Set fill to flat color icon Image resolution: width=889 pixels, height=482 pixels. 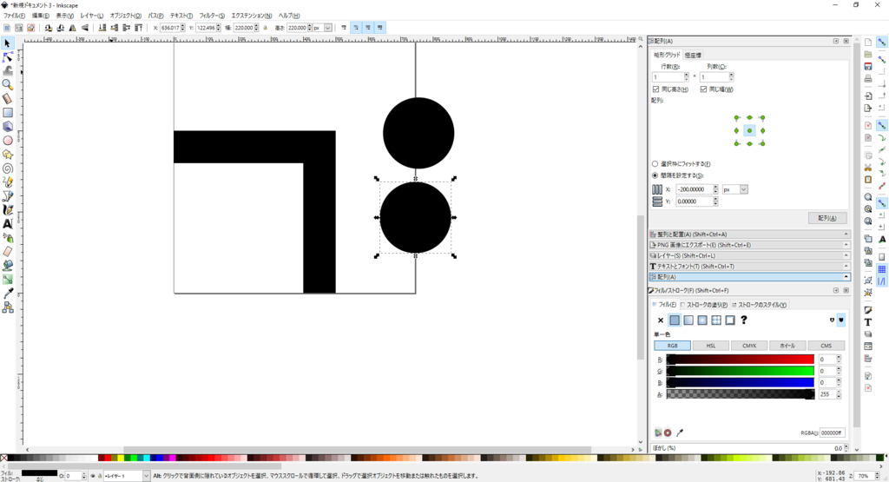tap(674, 320)
